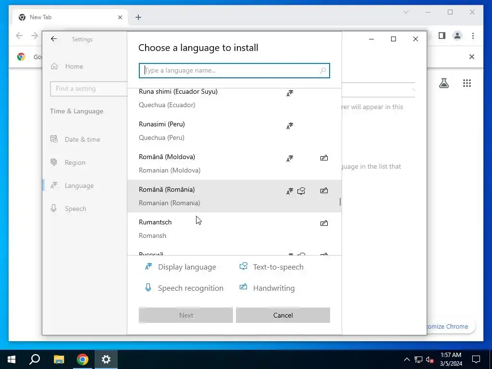Click display language icon for Runasimi (Peru)

290,126
